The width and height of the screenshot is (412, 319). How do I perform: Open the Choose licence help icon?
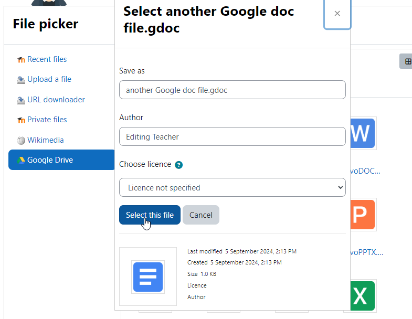[178, 165]
